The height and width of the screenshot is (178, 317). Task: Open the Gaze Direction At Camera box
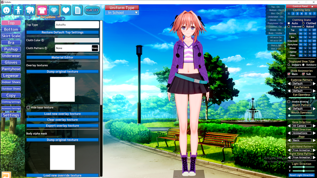coord(302,126)
